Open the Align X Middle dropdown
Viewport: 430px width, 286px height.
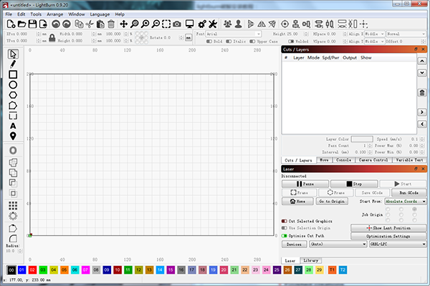pyautogui.click(x=375, y=34)
